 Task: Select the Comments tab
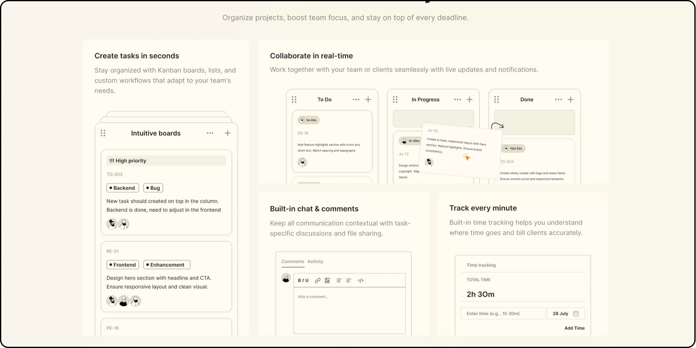click(x=293, y=262)
